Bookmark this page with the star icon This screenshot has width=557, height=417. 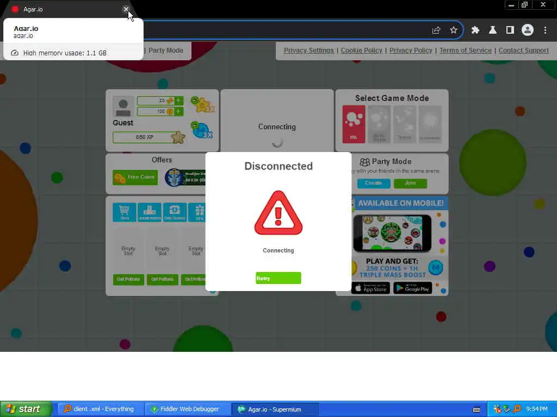pos(453,30)
